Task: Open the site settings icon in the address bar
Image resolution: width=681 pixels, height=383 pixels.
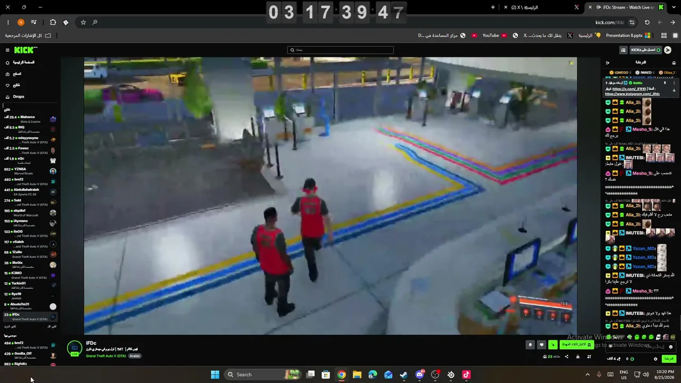Action: (632, 22)
